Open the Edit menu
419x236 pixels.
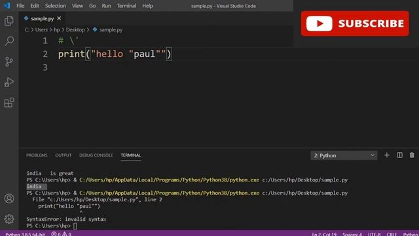click(x=35, y=6)
